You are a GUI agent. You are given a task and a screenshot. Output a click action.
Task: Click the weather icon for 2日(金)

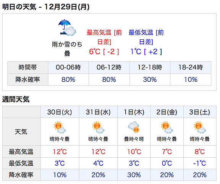click(x=167, y=127)
